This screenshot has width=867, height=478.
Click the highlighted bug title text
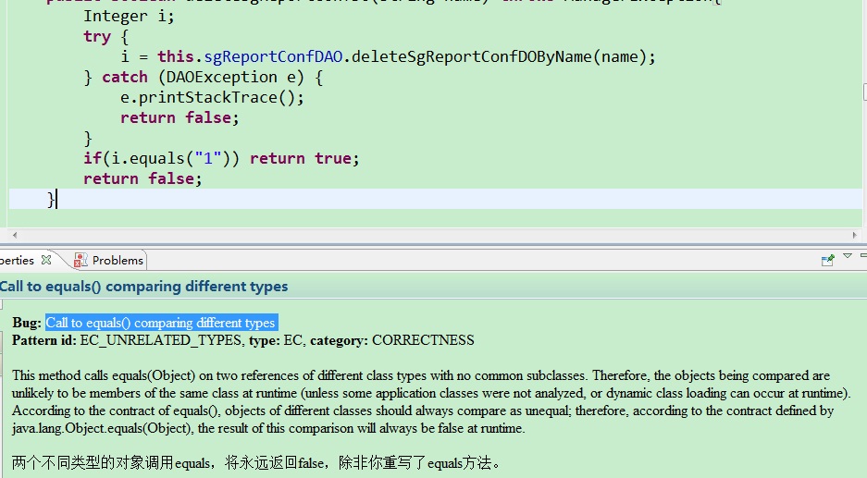pyautogui.click(x=161, y=323)
